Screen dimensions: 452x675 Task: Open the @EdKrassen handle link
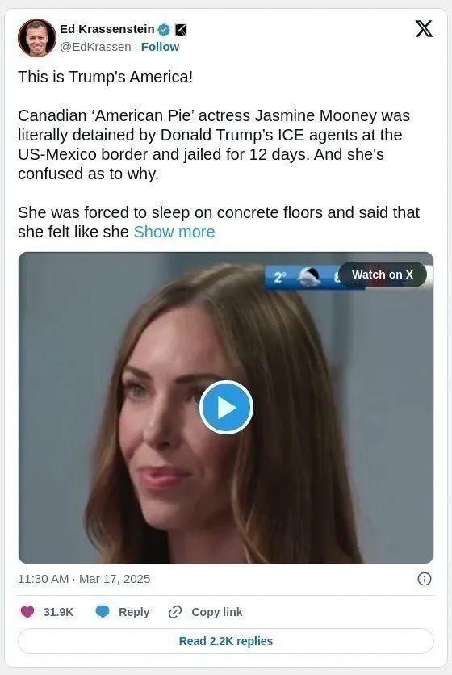point(95,47)
